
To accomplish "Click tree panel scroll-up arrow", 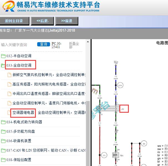I will click(x=88, y=42).
